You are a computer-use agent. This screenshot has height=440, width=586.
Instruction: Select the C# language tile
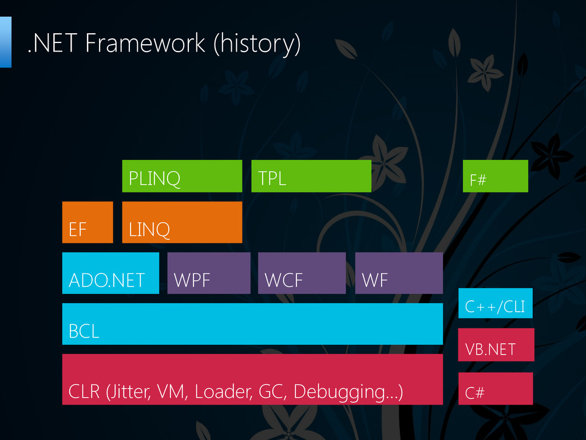coord(496,388)
